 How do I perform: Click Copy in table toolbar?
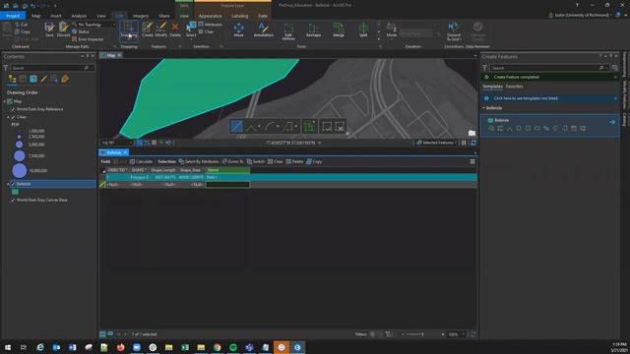[314, 161]
